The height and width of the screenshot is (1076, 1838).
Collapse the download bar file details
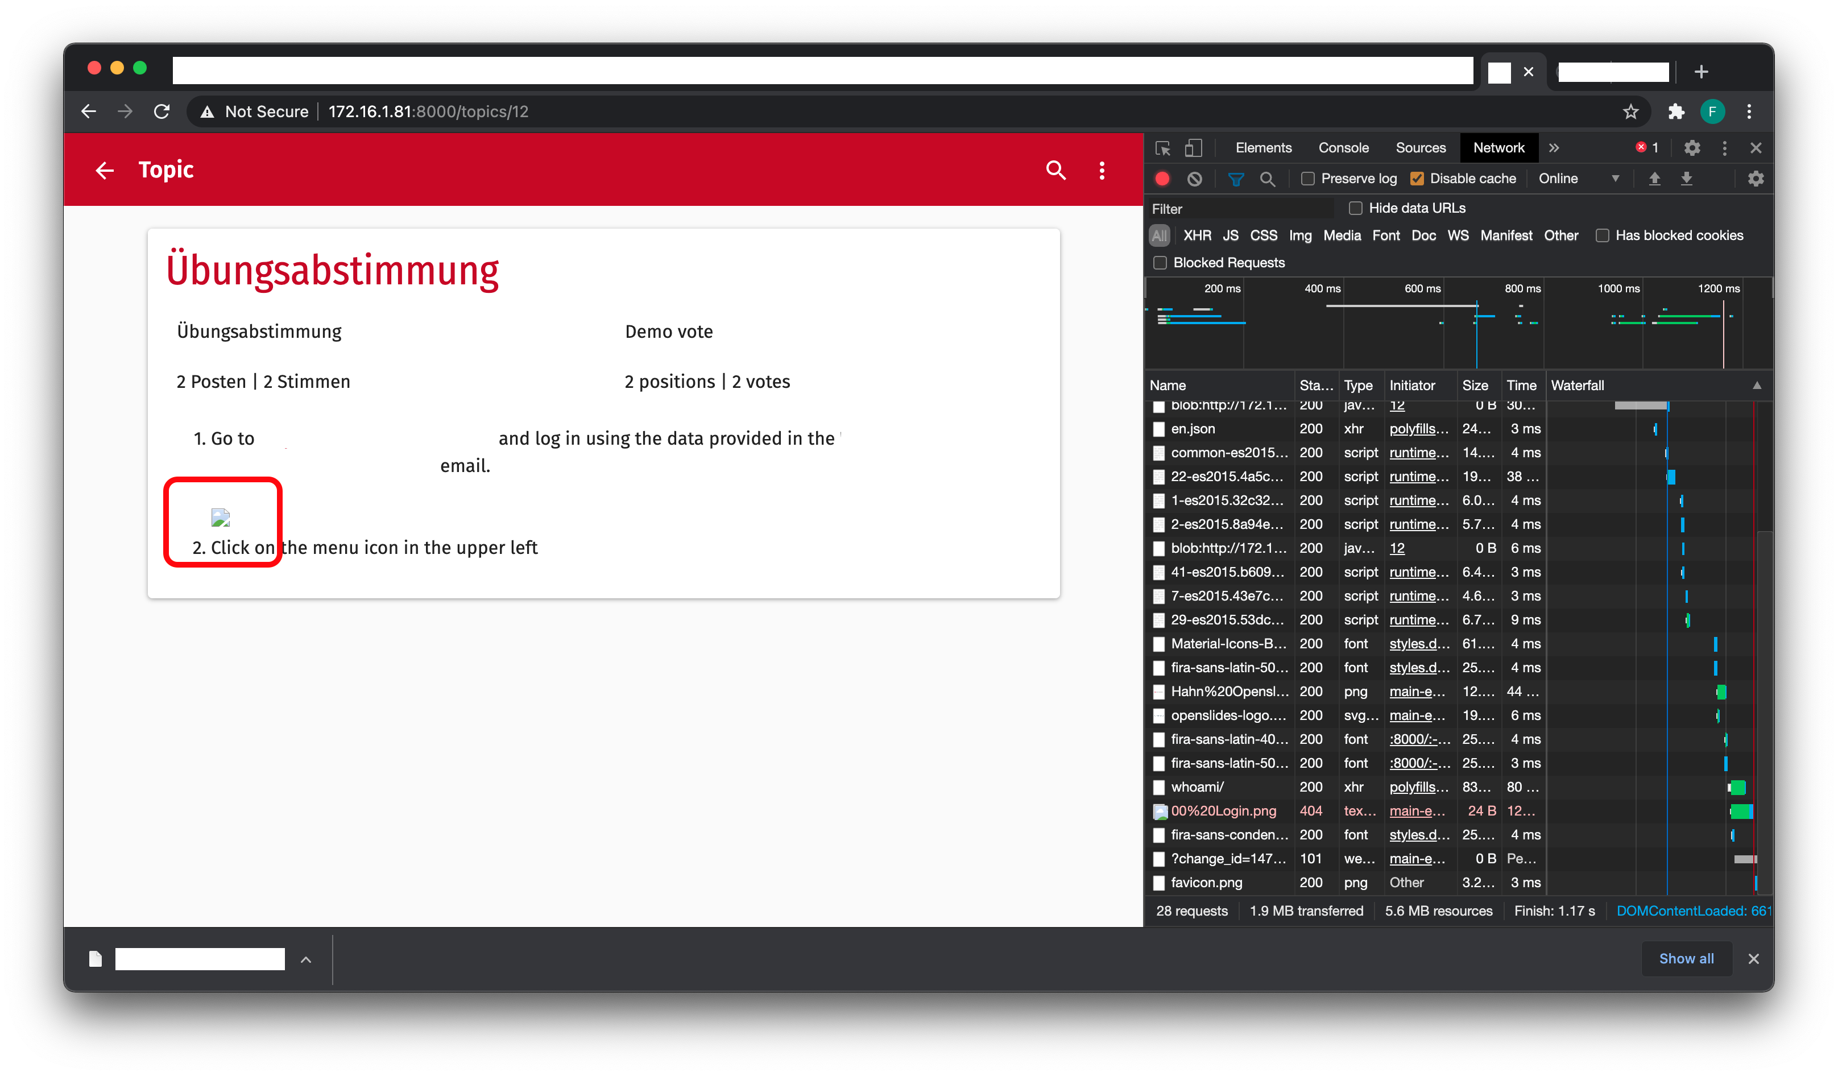point(305,959)
